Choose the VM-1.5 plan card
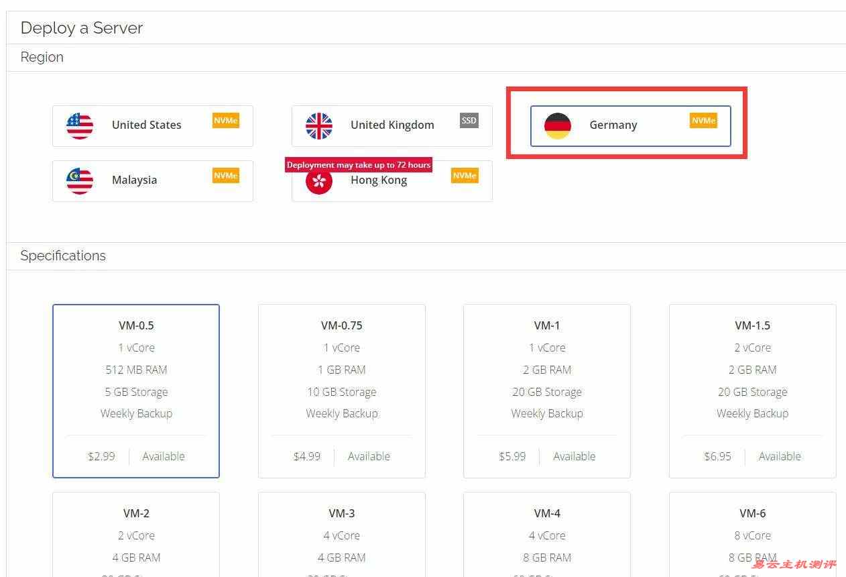The image size is (846, 577). [x=753, y=391]
